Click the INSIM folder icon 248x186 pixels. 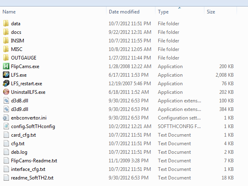[6, 41]
